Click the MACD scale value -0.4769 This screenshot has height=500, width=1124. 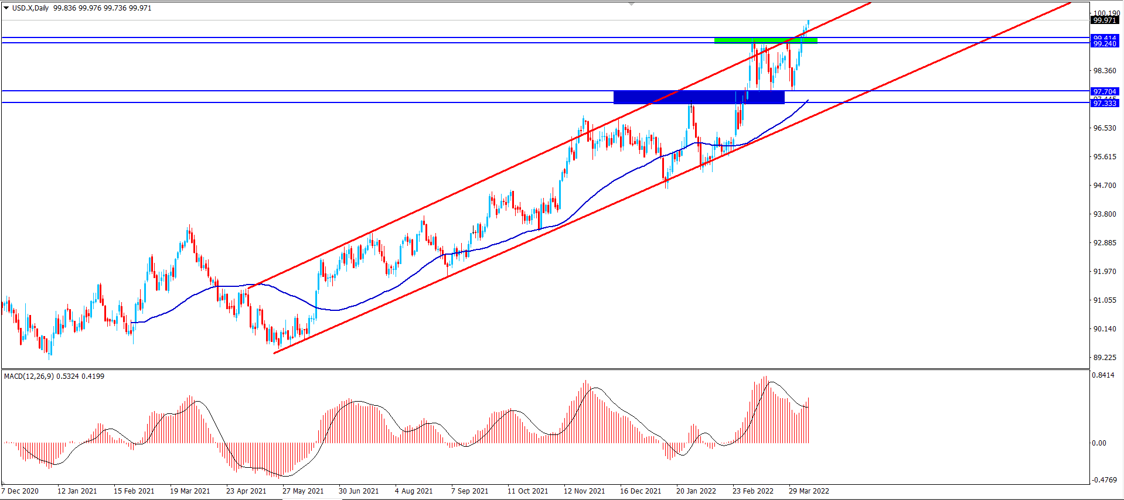tap(1103, 480)
